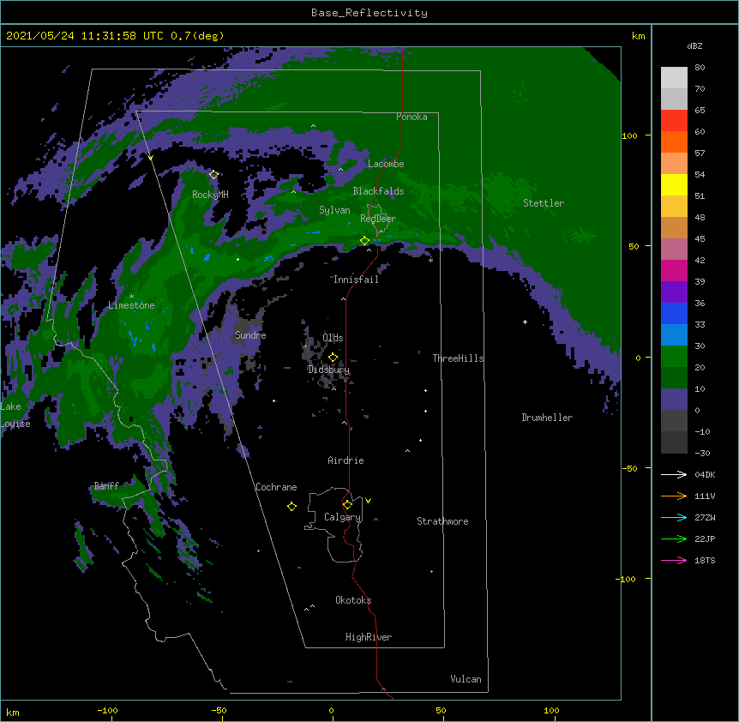Click the orange 111V arrow in legend
Screen dimensions: 739x722
tap(674, 496)
